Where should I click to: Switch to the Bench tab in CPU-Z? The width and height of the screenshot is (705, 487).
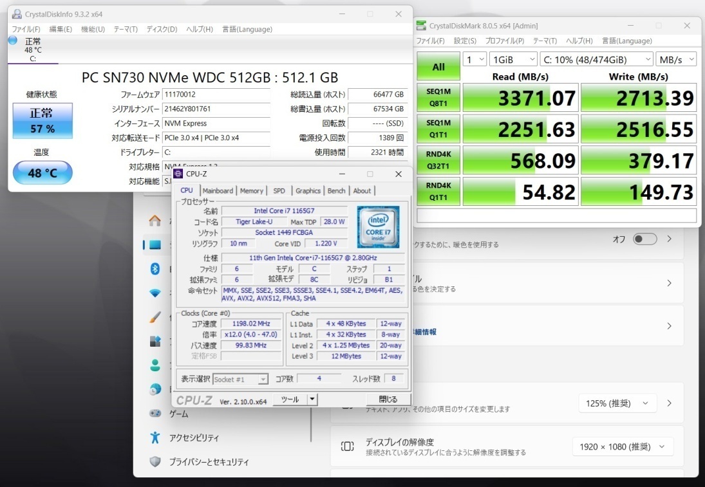click(x=336, y=190)
